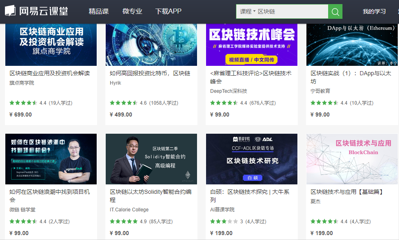Image resolution: width=399 pixels, height=240 pixels.
Task: Click provider name 微链 链学堂
Action: [x=23, y=209]
